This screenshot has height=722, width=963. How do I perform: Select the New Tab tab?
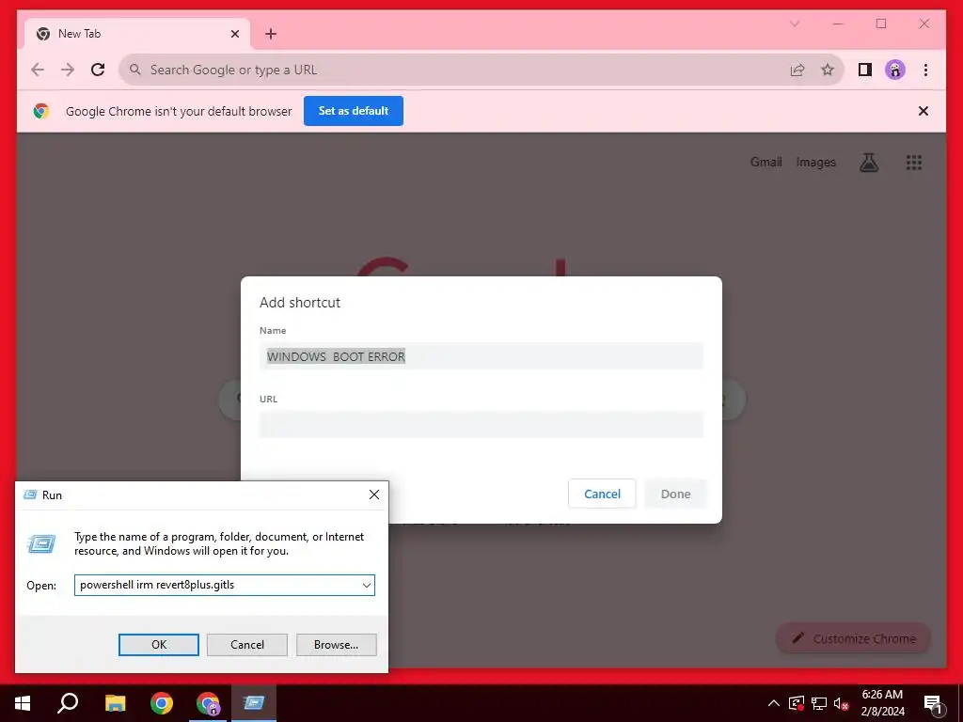click(137, 34)
